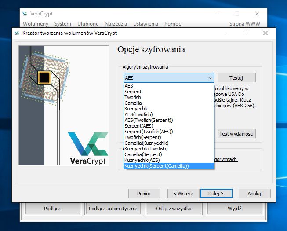Select AES from the algorithm list
Screen dimensions: 287x231
pos(169,86)
